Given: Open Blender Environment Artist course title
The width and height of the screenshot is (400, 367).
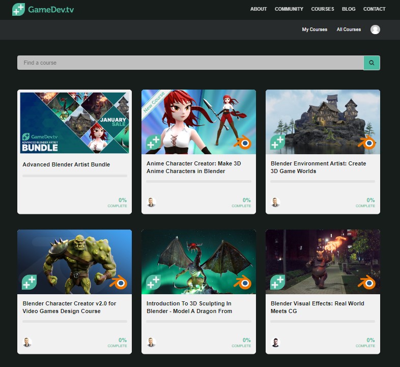Looking at the screenshot, I should 319,167.
